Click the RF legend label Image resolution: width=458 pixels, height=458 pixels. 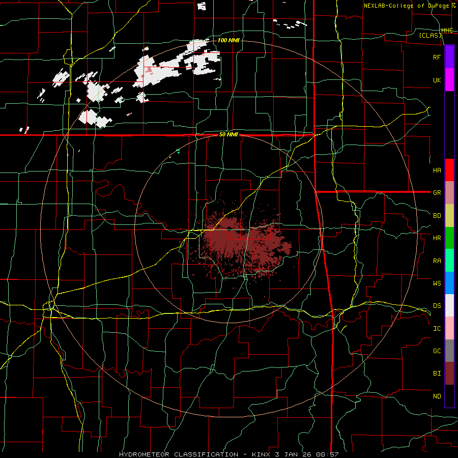pyautogui.click(x=437, y=57)
